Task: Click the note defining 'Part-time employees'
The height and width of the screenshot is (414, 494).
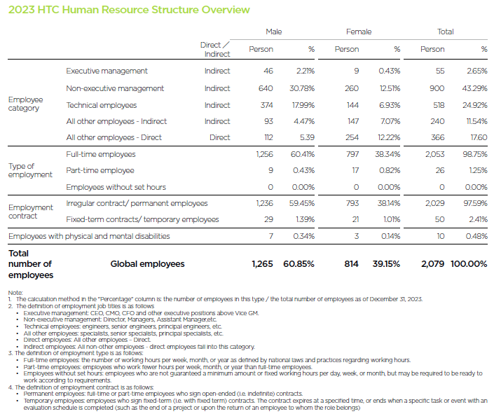Action: 167,367
